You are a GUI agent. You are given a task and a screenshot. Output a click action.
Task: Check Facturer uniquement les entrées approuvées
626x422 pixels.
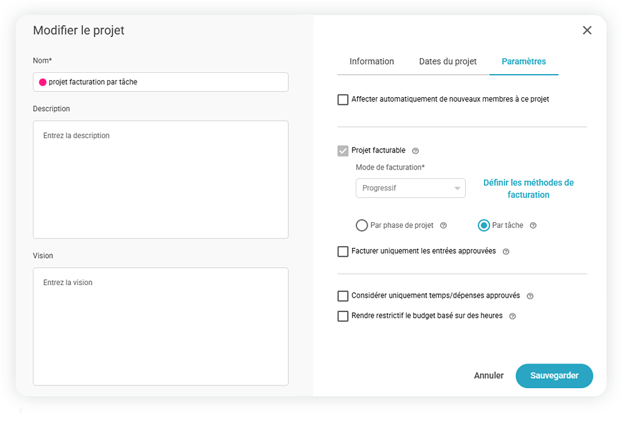343,252
